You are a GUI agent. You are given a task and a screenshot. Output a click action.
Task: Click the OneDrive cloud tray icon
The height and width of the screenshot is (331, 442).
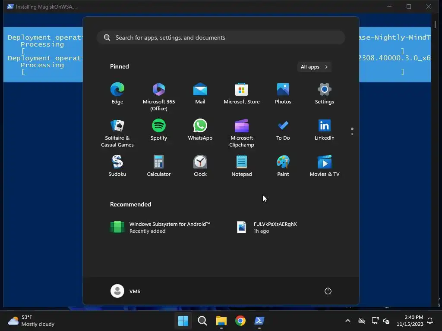(x=362, y=321)
